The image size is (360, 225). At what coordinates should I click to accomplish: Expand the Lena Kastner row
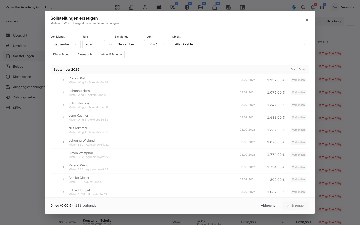point(63,117)
